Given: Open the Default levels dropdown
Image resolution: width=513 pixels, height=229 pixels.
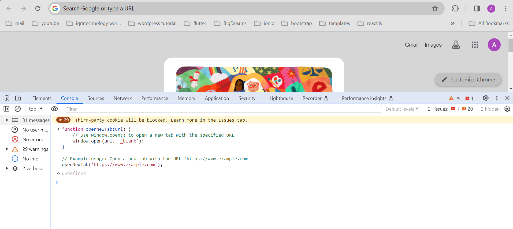Looking at the screenshot, I should click(x=402, y=109).
